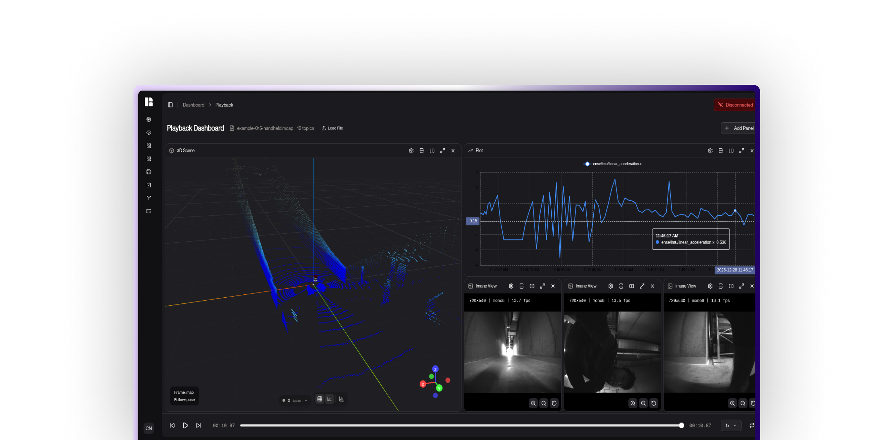Image resolution: width=894 pixels, height=440 pixels.
Task: Click the Z axis on the orientation gizmo
Action: point(435,369)
